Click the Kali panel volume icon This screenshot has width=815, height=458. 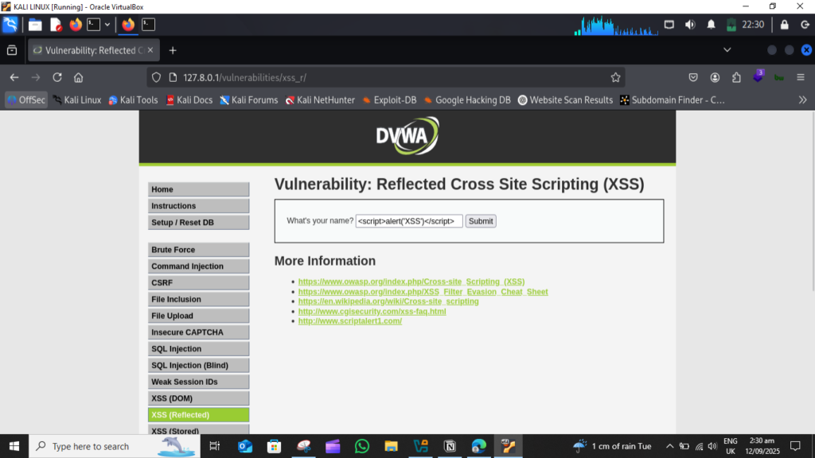(x=689, y=25)
